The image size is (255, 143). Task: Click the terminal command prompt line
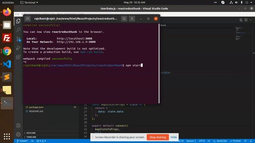coord(83,65)
